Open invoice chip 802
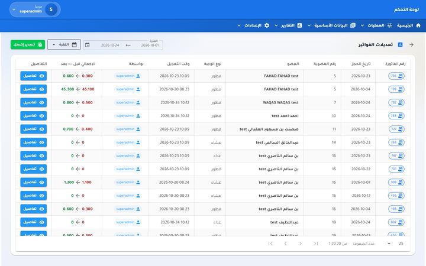This screenshot has width=426, height=266. [x=396, y=222]
